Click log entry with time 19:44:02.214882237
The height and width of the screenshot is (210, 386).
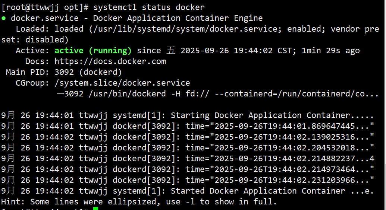tap(188, 159)
